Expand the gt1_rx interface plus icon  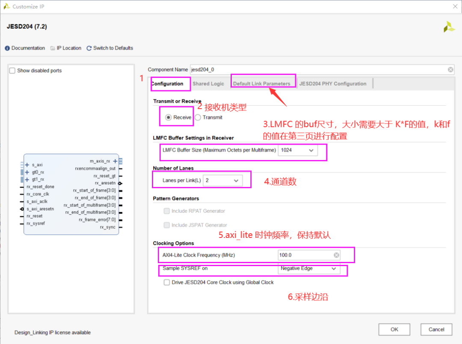click(x=27, y=180)
